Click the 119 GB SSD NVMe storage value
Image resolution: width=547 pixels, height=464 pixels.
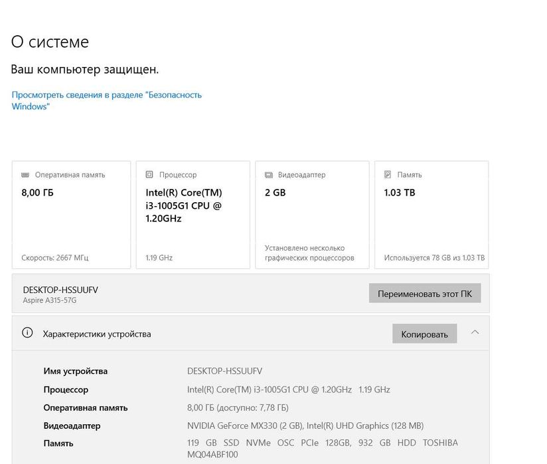click(323, 449)
